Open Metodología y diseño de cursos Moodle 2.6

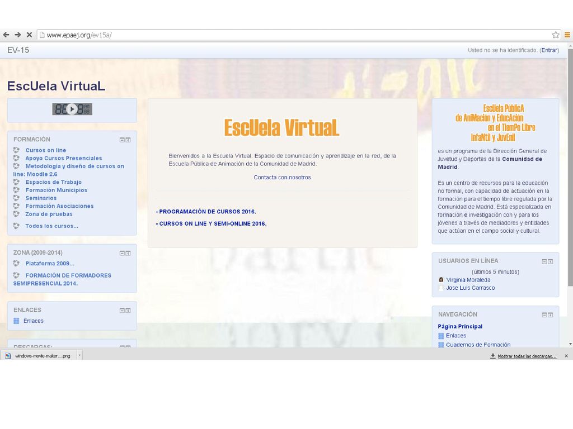pos(69,170)
